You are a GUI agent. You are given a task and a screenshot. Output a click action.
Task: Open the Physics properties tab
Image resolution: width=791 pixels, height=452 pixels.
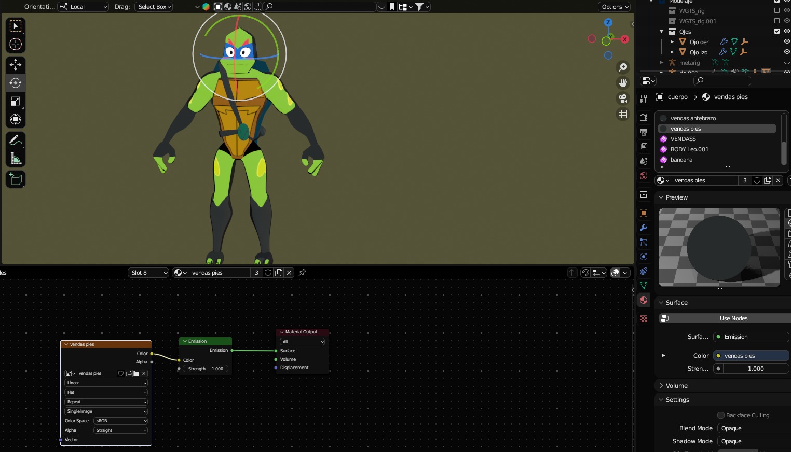tap(644, 257)
